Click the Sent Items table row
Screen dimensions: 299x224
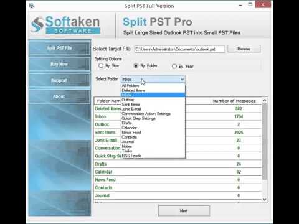178,133
